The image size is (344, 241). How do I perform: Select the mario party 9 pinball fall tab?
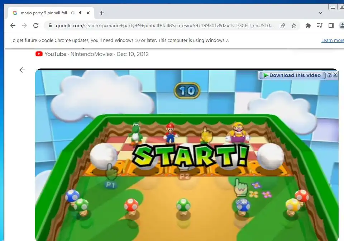[51, 13]
